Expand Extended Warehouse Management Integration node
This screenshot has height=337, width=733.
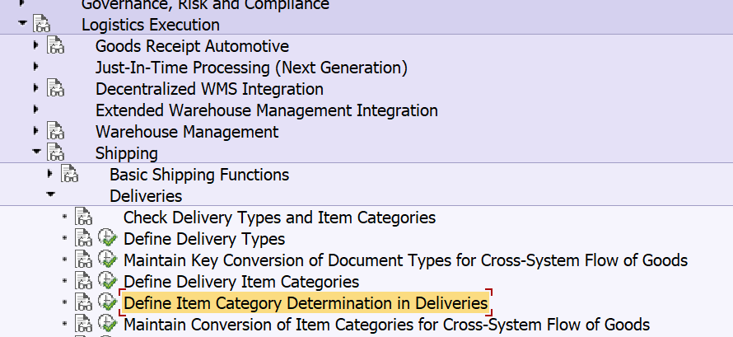click(x=36, y=110)
